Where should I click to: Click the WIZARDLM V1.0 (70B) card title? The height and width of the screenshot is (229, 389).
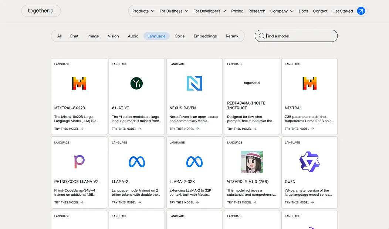coord(248,182)
